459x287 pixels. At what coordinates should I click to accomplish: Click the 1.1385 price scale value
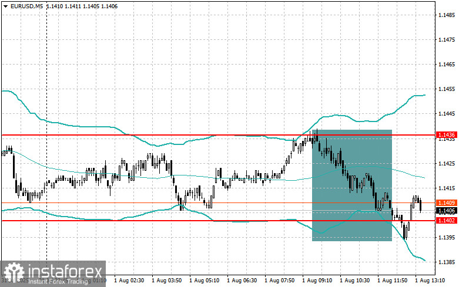447,262
